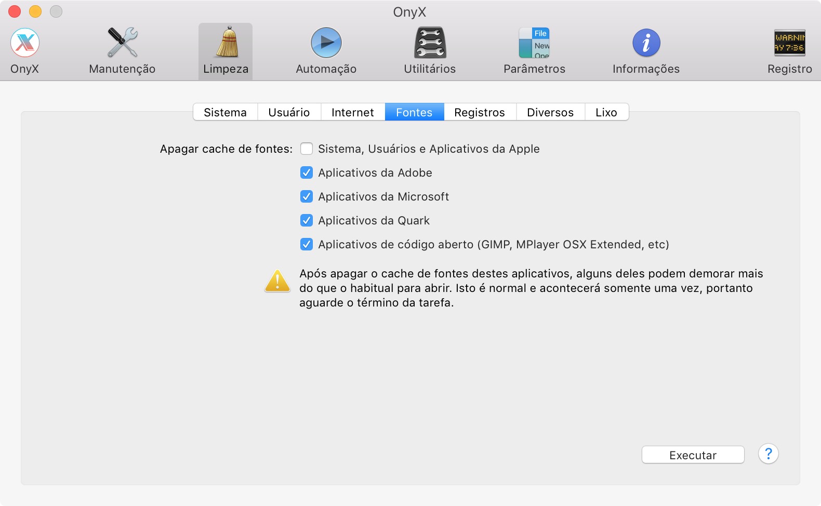
Task: Switch to the Internet tab
Action: pos(353,112)
